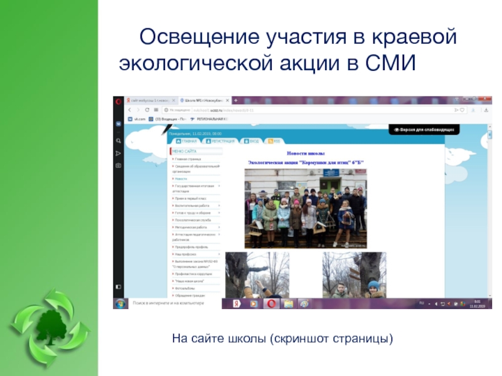Open the Speed Dial grid icon
The image size is (502, 376).
(x=156, y=110)
